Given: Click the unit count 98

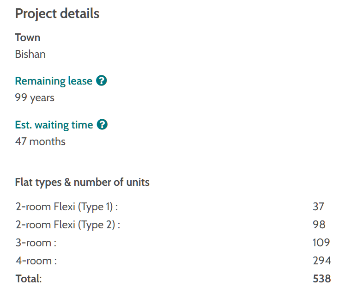Looking at the screenshot, I should (x=319, y=225).
